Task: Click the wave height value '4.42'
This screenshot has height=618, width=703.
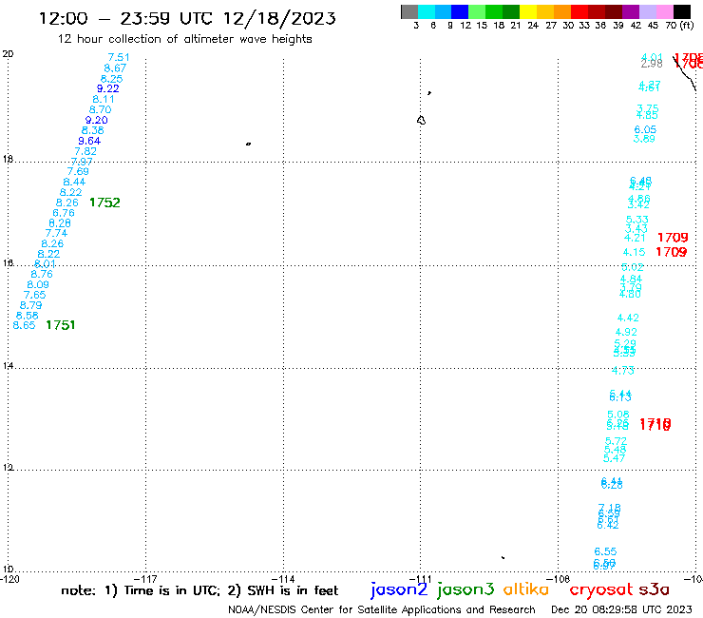Action: pyautogui.click(x=628, y=318)
